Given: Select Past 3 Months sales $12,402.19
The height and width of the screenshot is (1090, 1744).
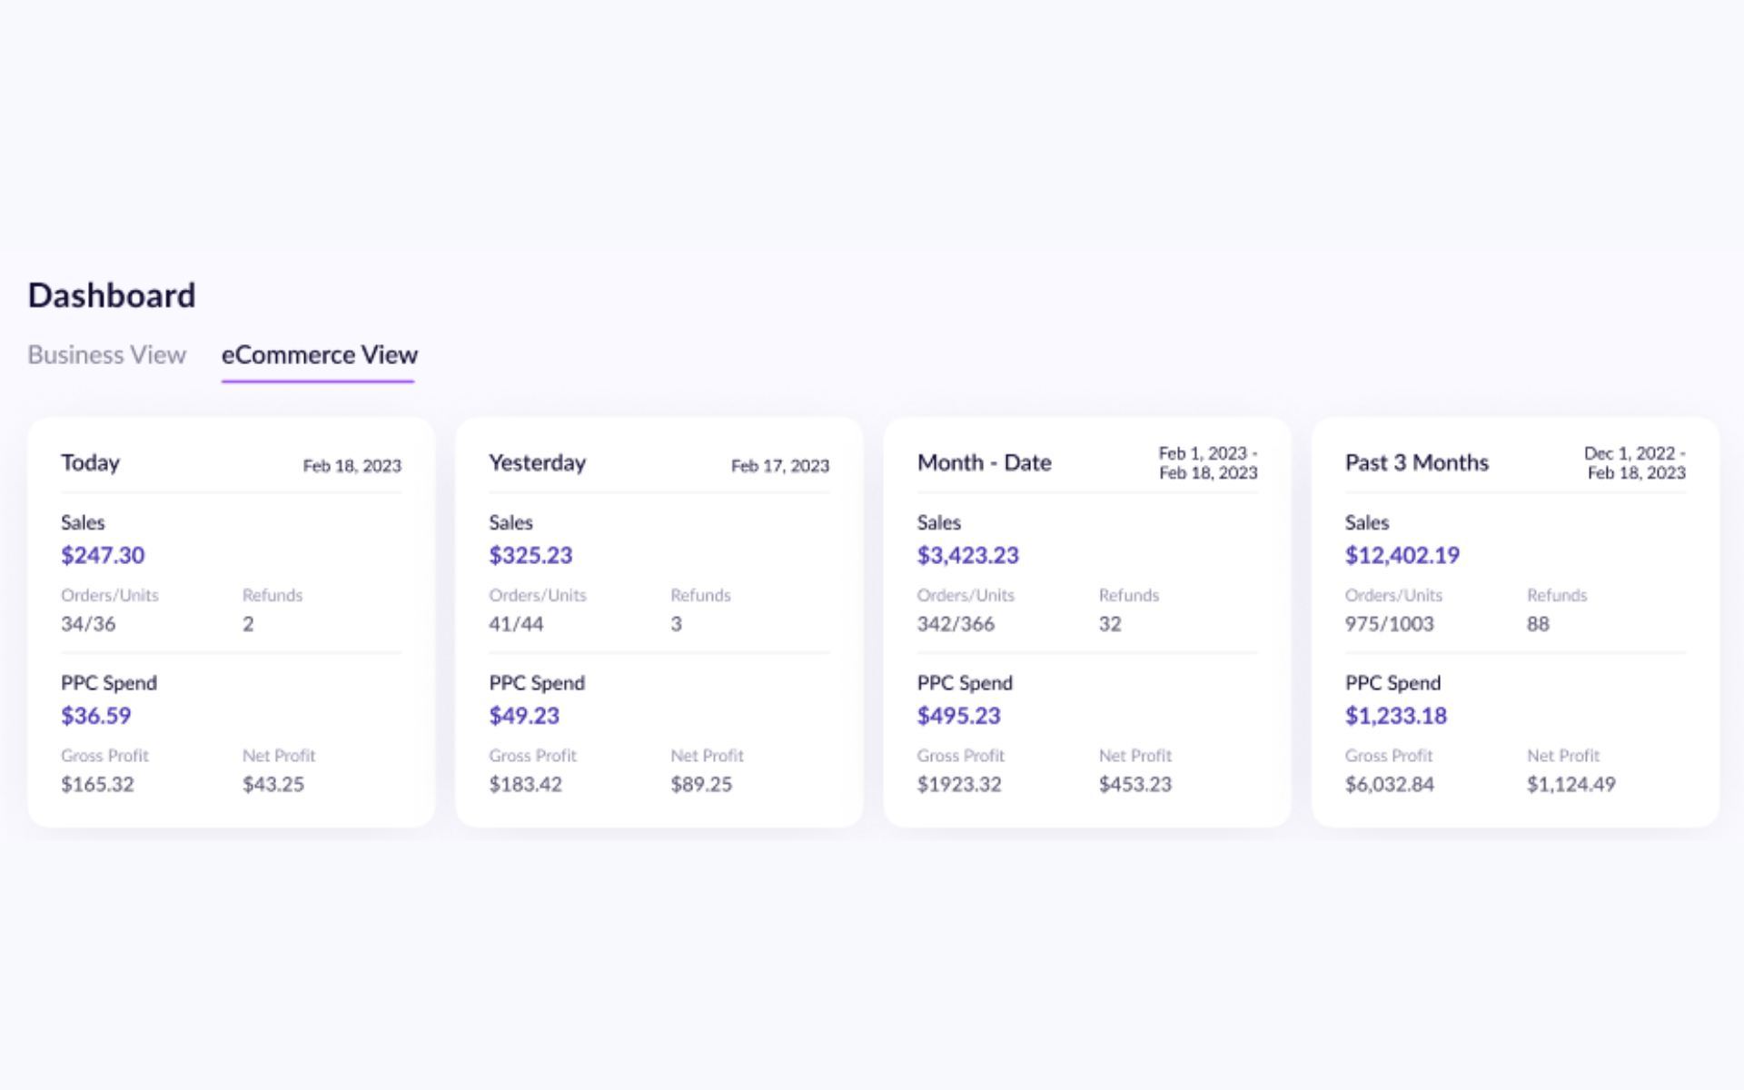Looking at the screenshot, I should [1402, 555].
